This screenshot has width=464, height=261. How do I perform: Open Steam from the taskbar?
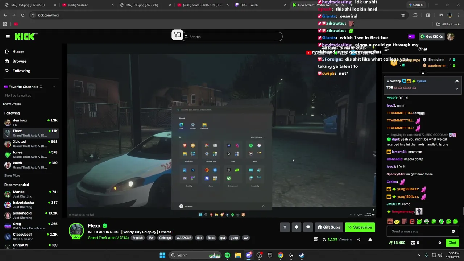point(301,255)
